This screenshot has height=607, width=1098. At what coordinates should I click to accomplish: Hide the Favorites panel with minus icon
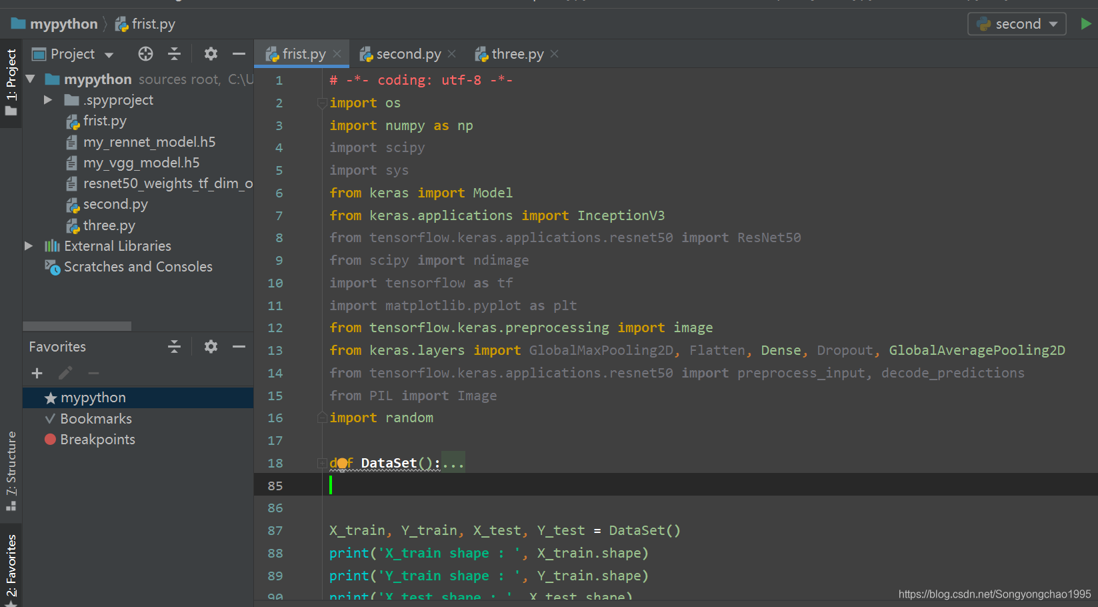tap(239, 347)
